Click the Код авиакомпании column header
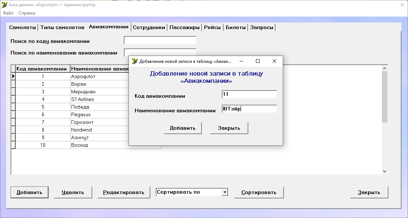This screenshot has width=408, height=218. [x=43, y=69]
